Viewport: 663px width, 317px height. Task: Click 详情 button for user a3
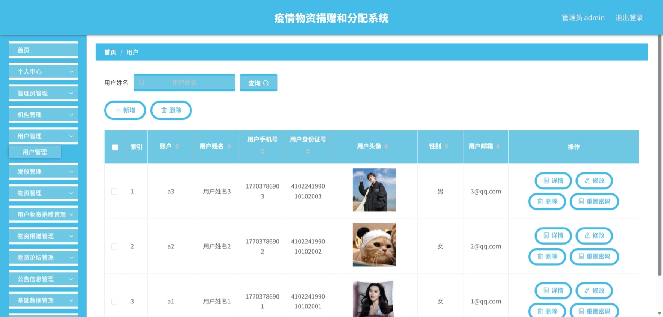pos(553,181)
